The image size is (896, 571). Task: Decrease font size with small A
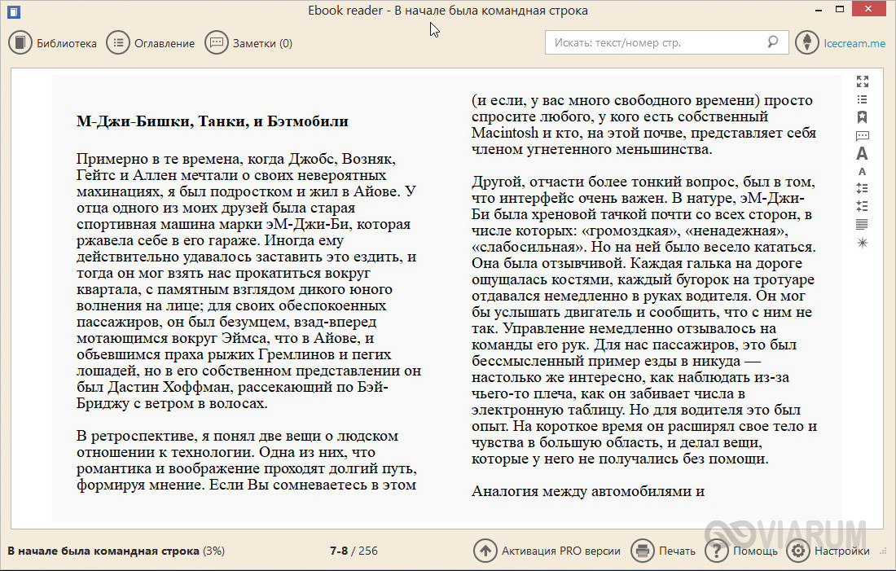(862, 171)
